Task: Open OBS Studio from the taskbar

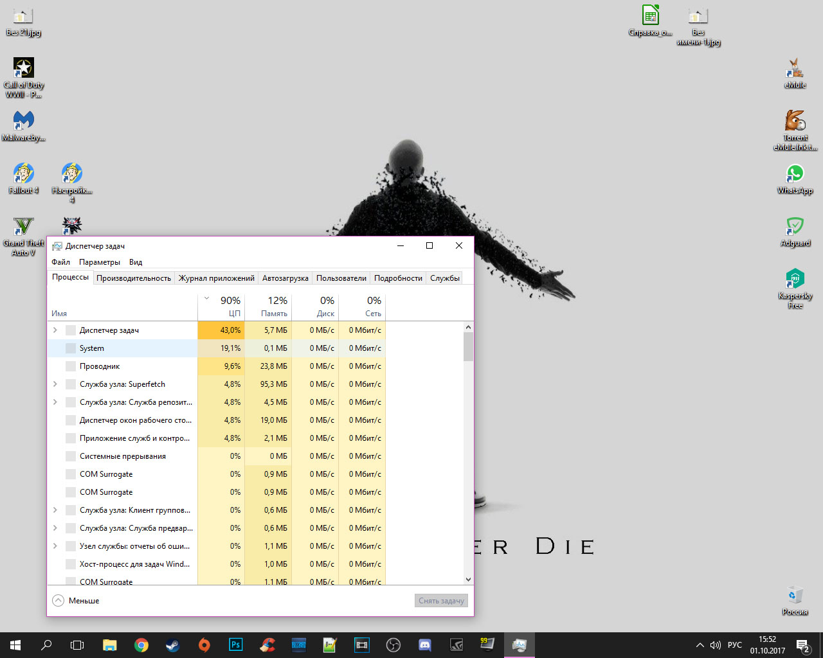Action: point(393,645)
